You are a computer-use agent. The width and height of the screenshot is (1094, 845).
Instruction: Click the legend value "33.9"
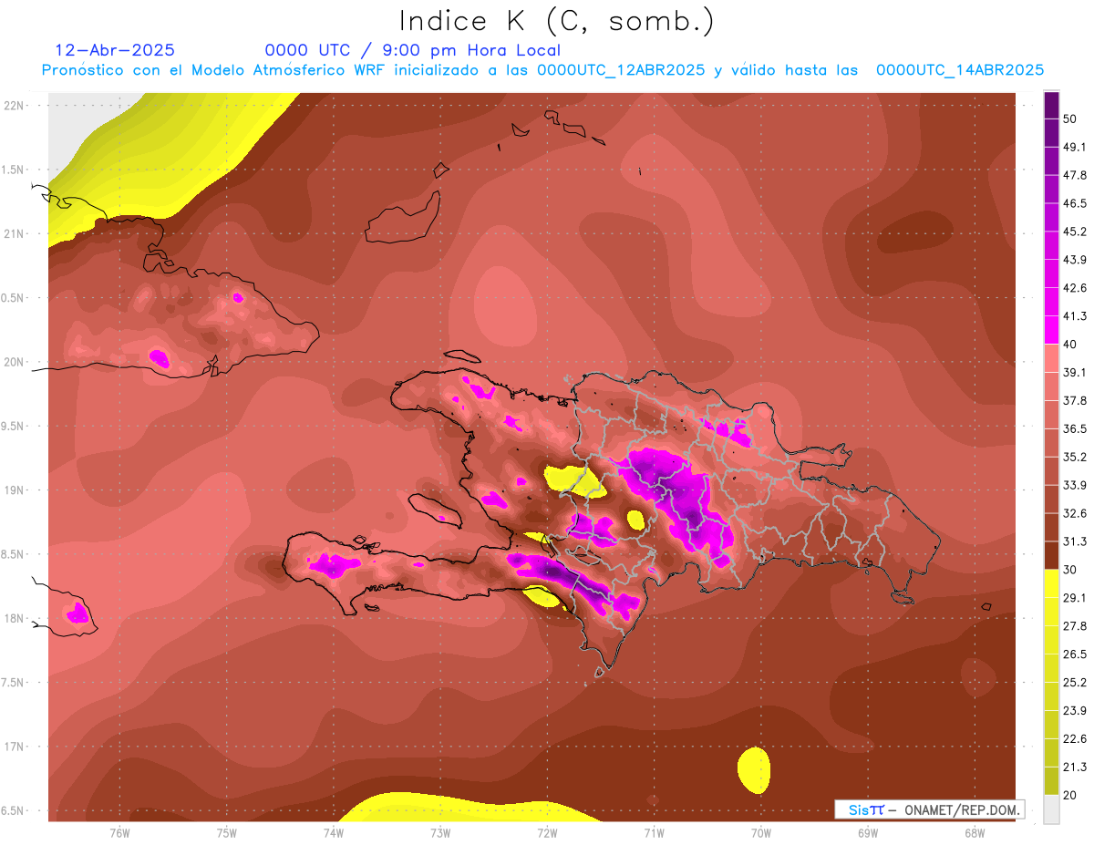pyautogui.click(x=1075, y=485)
